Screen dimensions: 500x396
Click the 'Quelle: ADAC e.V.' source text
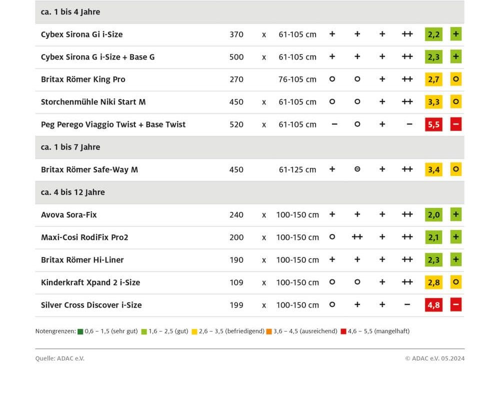pyautogui.click(x=60, y=358)
